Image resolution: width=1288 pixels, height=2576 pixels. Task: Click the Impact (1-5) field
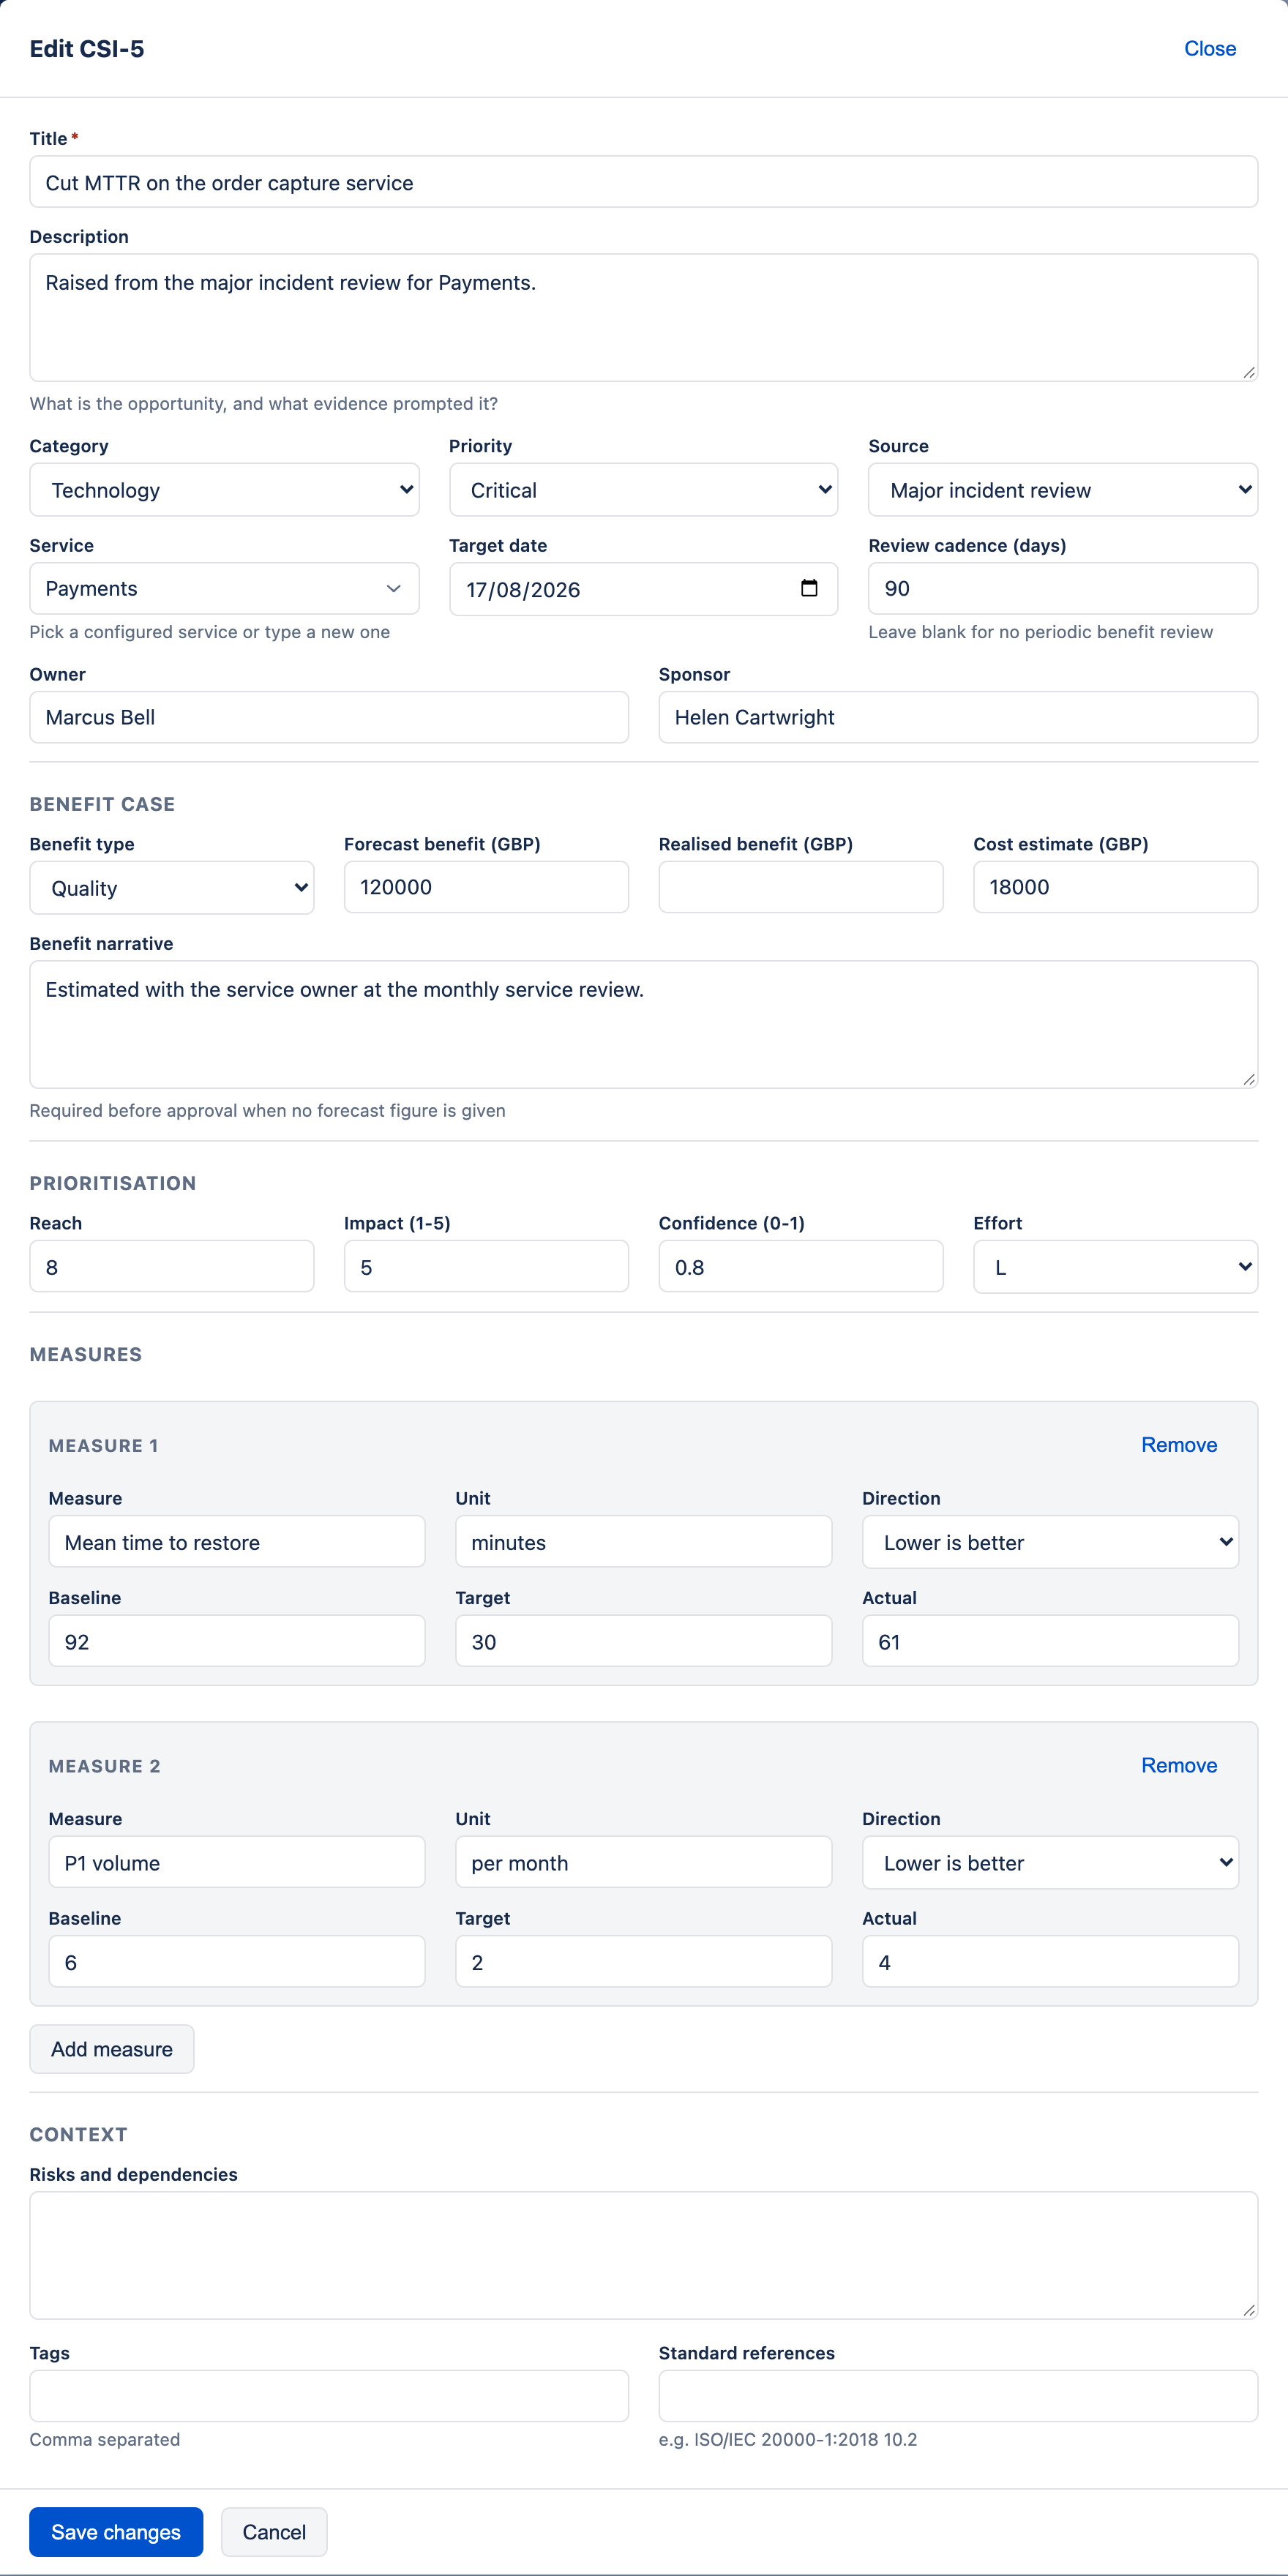486,1267
